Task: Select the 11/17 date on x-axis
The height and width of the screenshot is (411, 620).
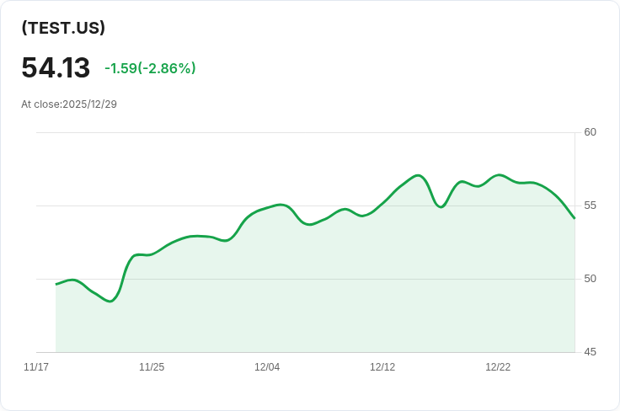Action: [36, 367]
